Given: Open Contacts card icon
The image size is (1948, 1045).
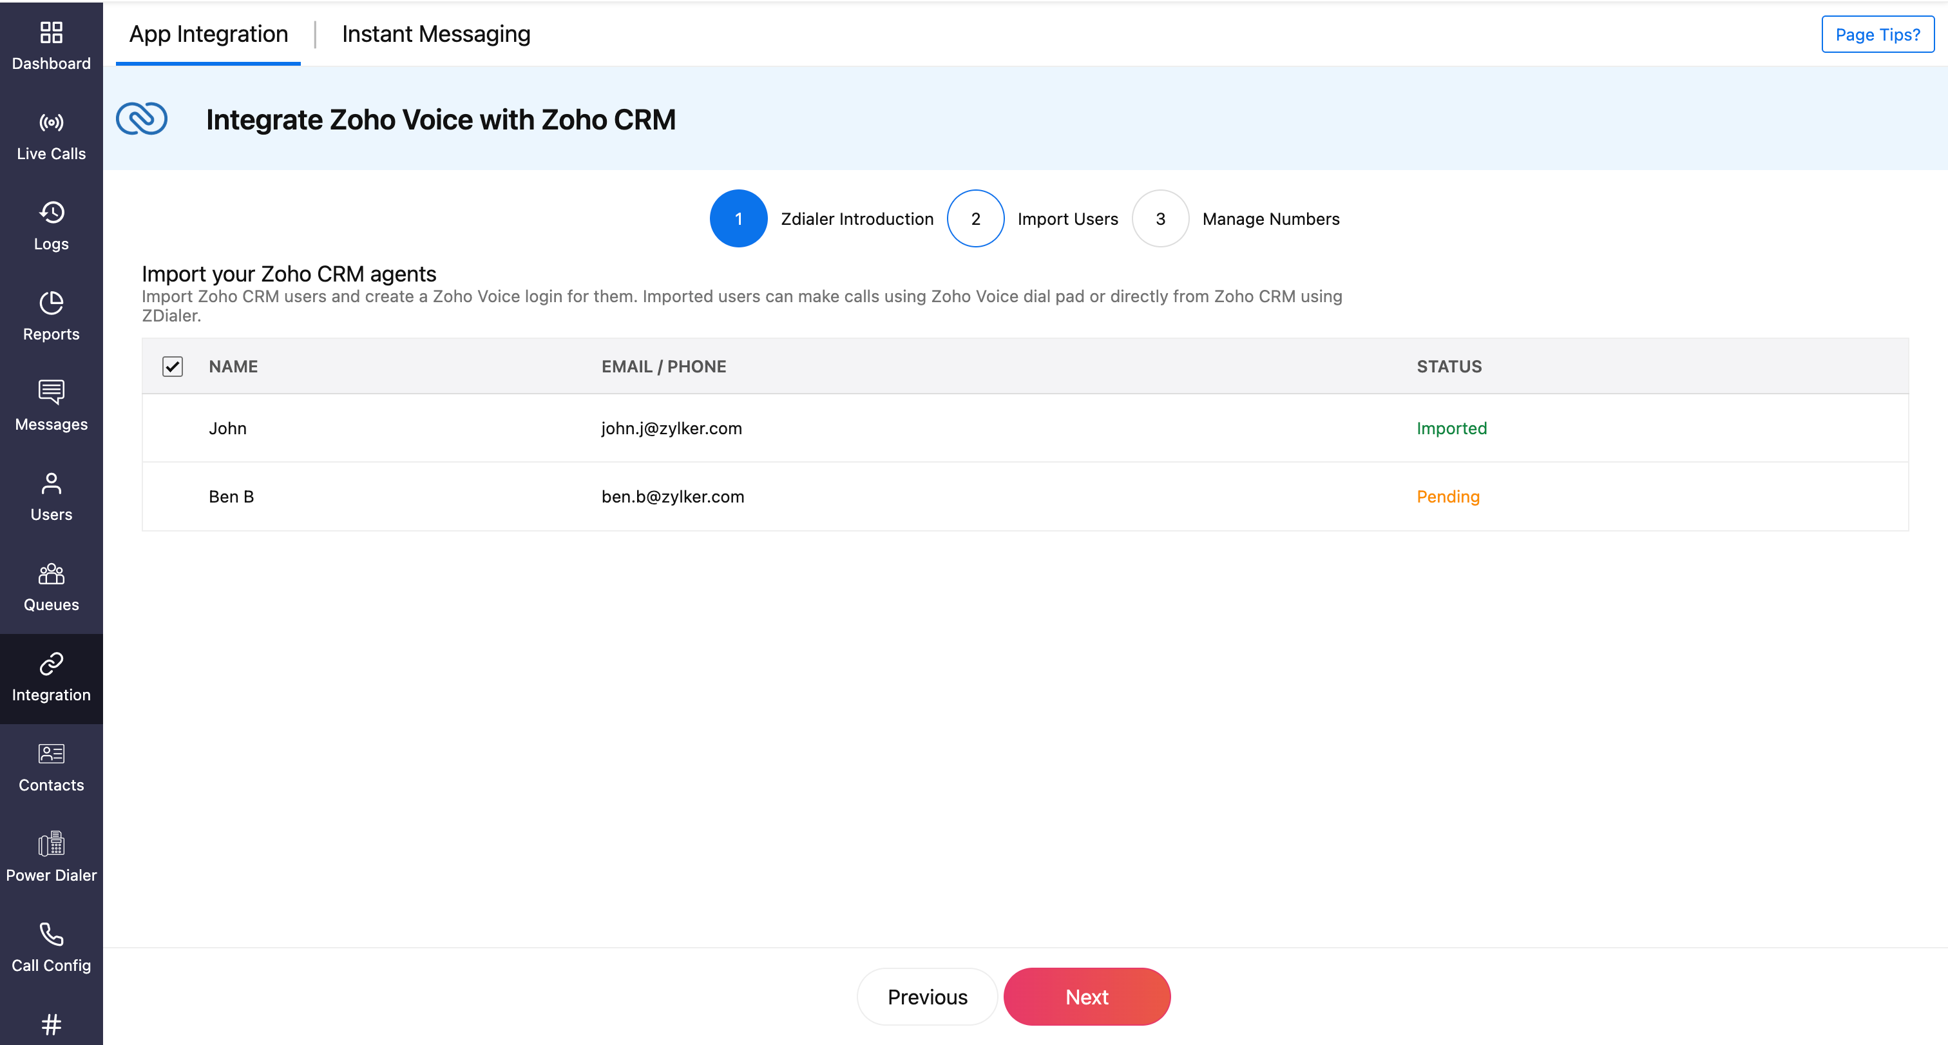Looking at the screenshot, I should pos(51,754).
